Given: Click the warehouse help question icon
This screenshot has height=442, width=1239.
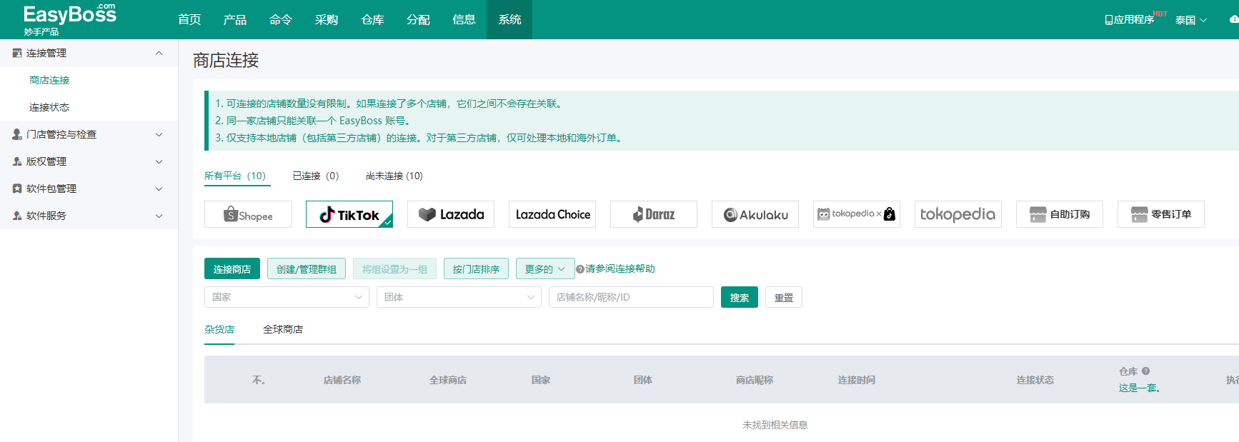Looking at the screenshot, I should (x=1145, y=371).
